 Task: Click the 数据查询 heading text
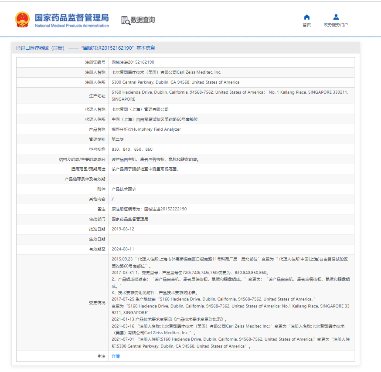pyautogui.click(x=143, y=20)
